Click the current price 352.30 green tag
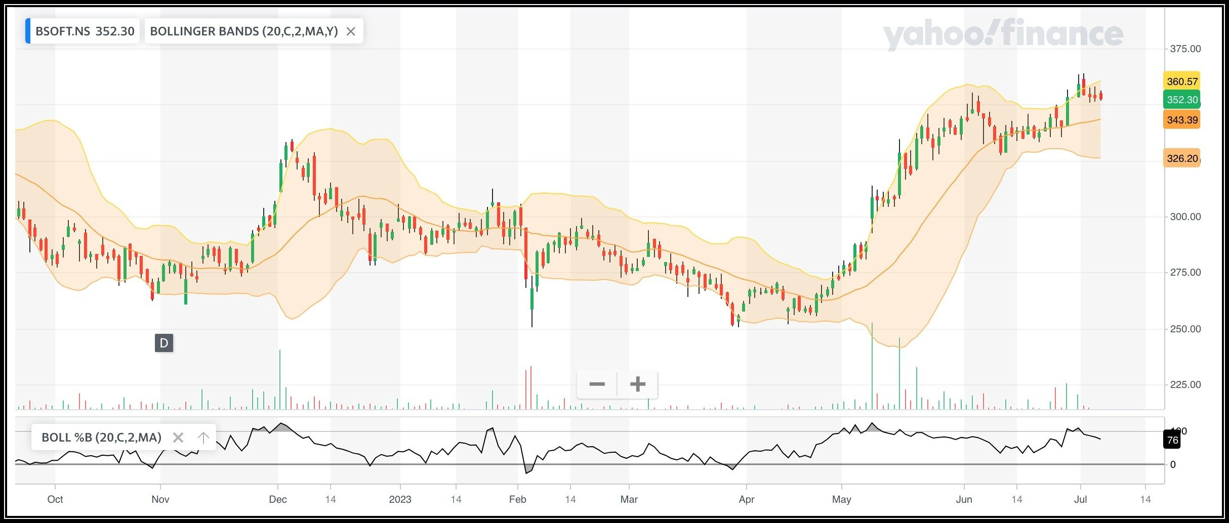Screen dimensions: 1229x523 coord(1182,100)
